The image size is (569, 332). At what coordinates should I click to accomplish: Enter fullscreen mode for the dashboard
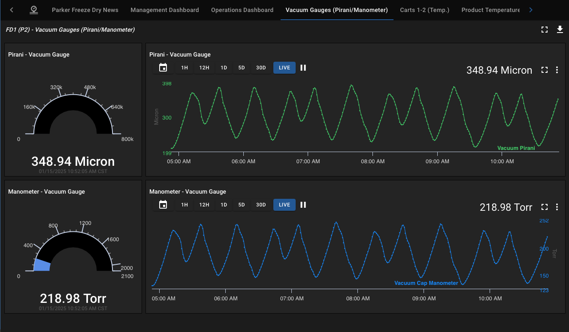point(545,30)
